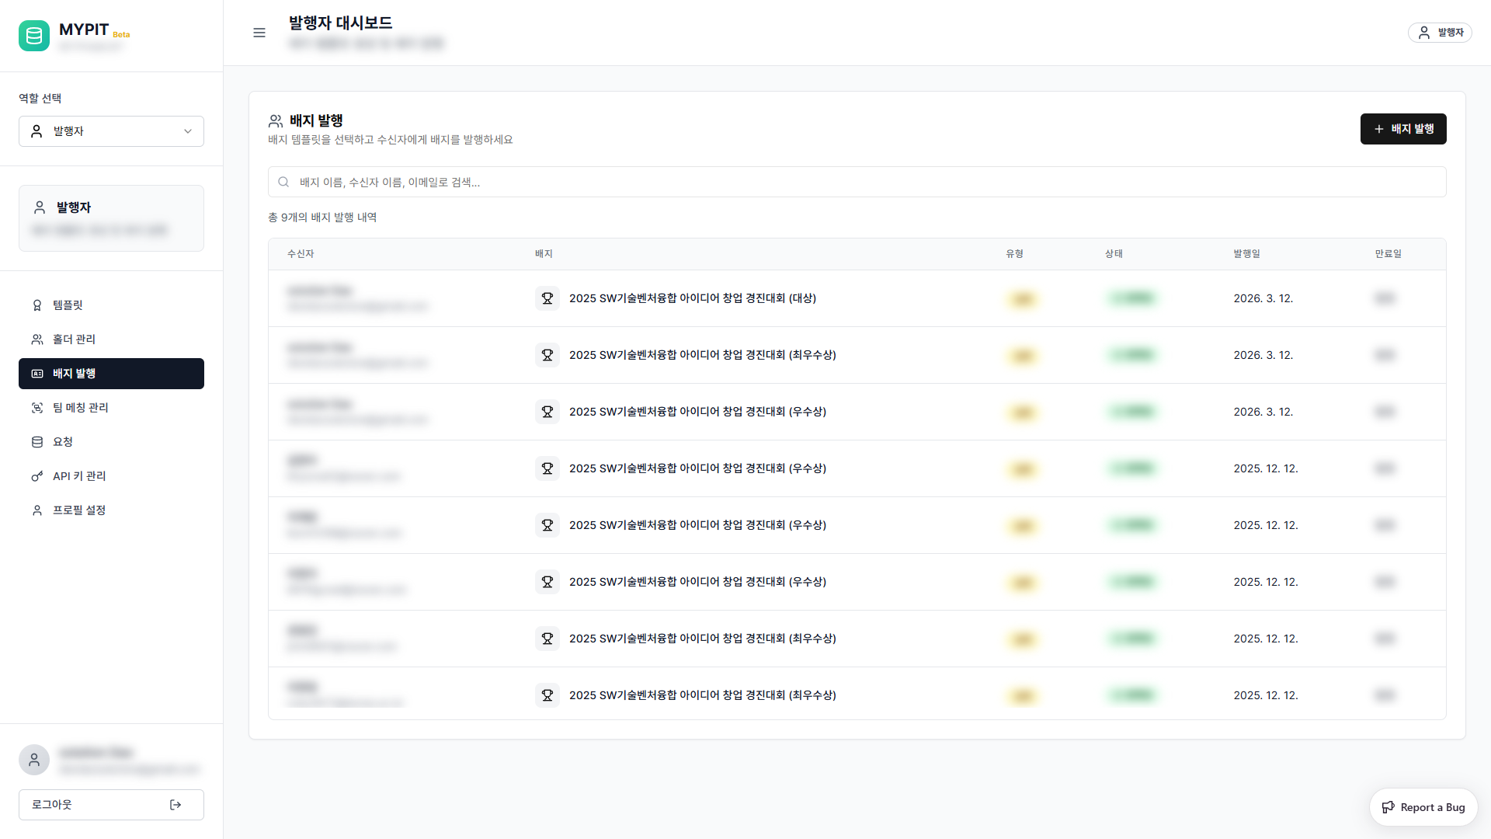Click the trophy icon in the 대상 row
1491x839 pixels.
(x=547, y=298)
